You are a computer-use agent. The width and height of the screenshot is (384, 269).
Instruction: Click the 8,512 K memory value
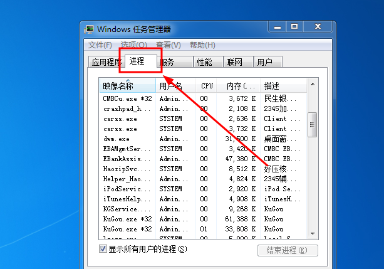[x=242, y=169]
